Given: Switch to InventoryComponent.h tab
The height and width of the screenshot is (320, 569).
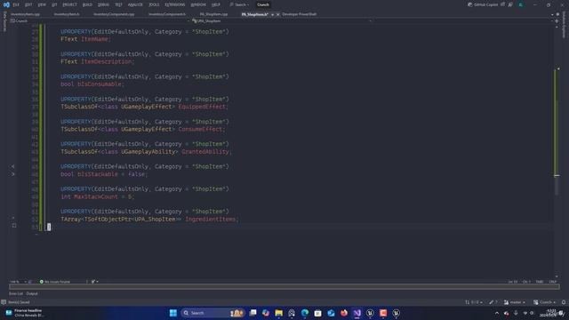Looking at the screenshot, I should [x=167, y=14].
